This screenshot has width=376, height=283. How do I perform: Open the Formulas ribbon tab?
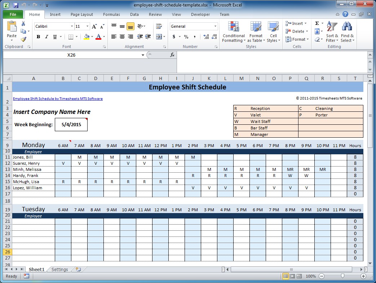[x=111, y=14]
